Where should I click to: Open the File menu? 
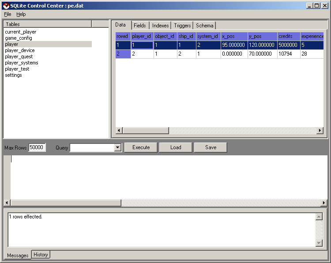click(x=8, y=14)
